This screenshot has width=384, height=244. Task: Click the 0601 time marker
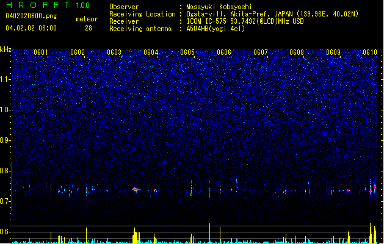coord(41,52)
